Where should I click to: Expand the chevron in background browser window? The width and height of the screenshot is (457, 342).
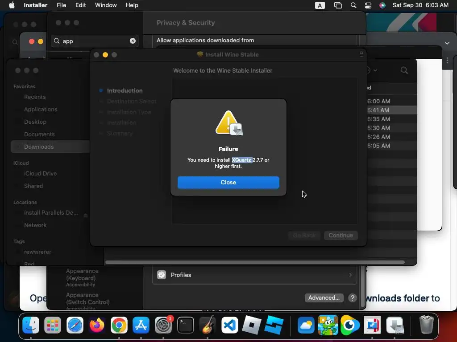(447, 43)
